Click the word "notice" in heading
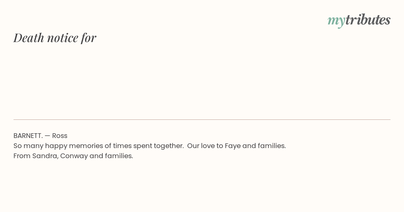 click(63, 38)
